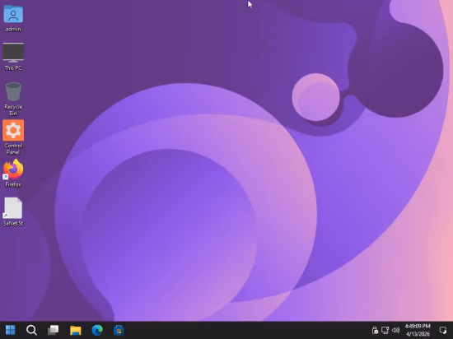This screenshot has width=453, height=339.
Task: Launch Microsoft Edge from the taskbar
Action: click(x=97, y=330)
